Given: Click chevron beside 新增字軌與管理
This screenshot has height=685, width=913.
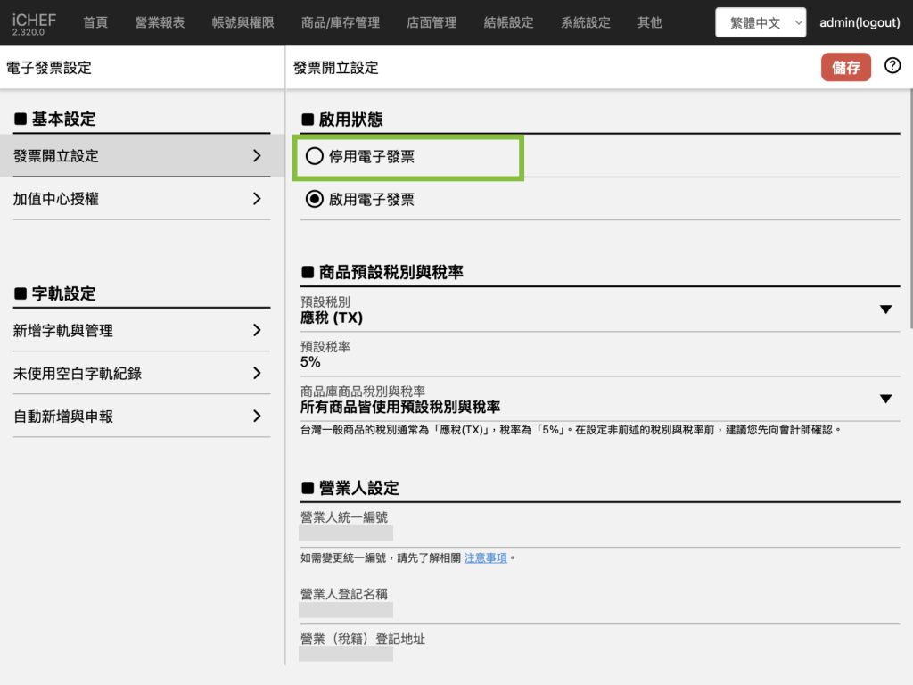Looking at the screenshot, I should tap(257, 331).
